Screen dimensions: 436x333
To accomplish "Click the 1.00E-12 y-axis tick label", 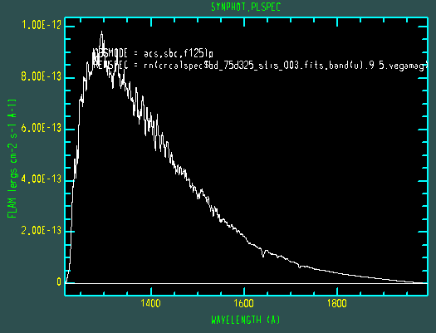I will point(42,25).
